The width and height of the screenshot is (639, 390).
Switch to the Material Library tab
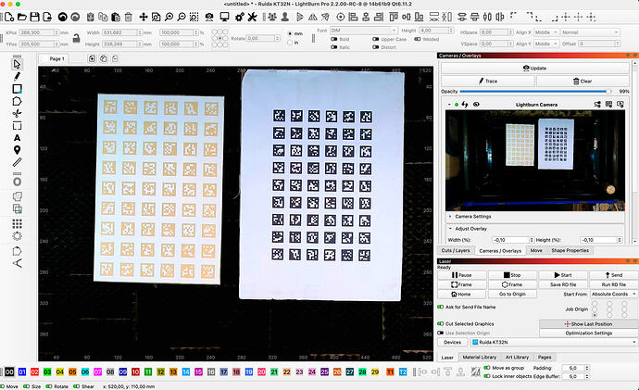pyautogui.click(x=480, y=357)
